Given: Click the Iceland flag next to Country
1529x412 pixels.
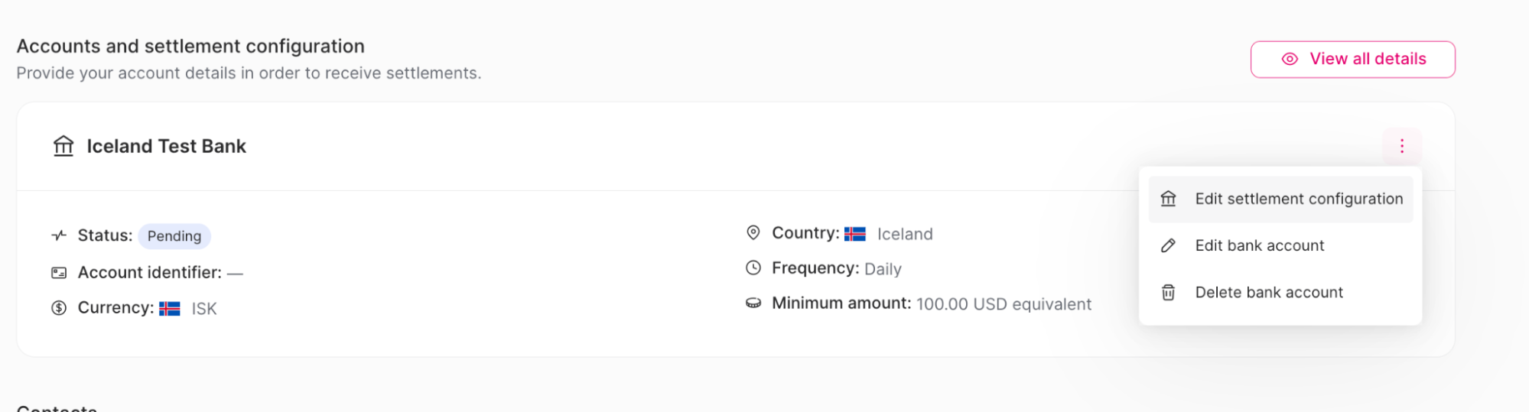Looking at the screenshot, I should coord(854,234).
